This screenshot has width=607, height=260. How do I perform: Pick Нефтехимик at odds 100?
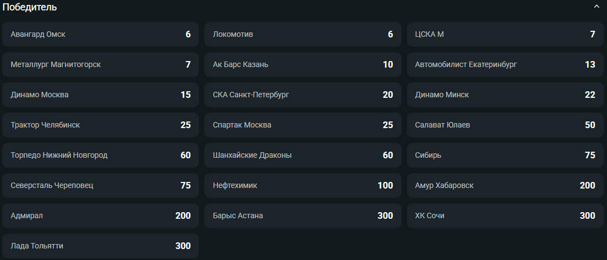[x=303, y=185]
